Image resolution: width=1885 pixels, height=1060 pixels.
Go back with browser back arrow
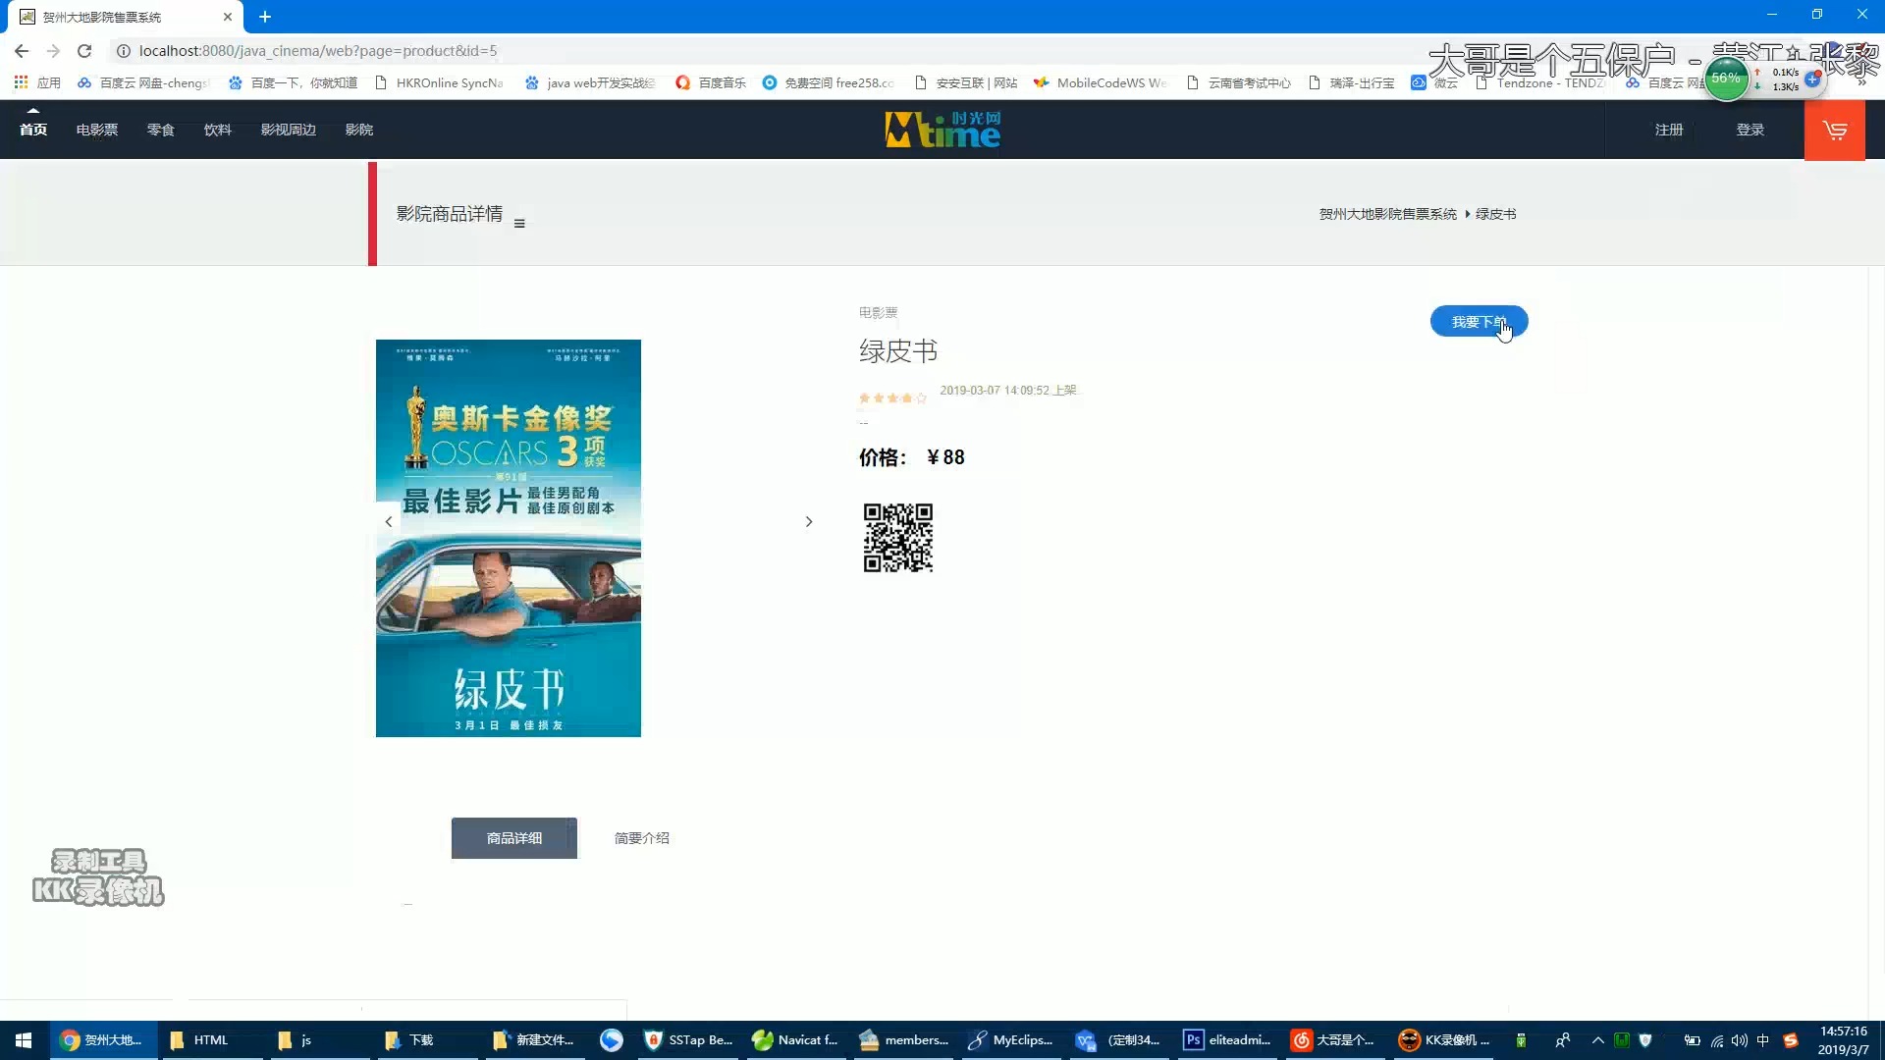[x=22, y=51]
